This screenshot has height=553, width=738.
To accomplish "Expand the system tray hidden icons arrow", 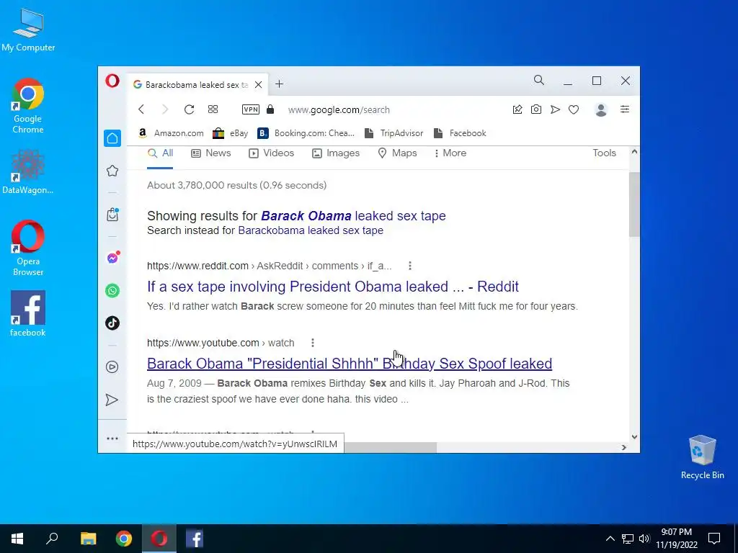I will pos(610,539).
